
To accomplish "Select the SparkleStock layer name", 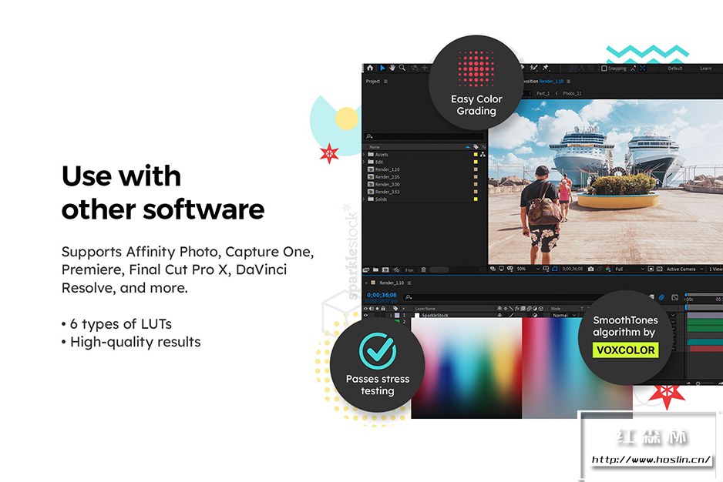I will (x=435, y=316).
